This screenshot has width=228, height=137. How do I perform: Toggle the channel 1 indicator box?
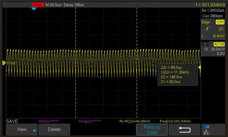[x=205, y=44]
